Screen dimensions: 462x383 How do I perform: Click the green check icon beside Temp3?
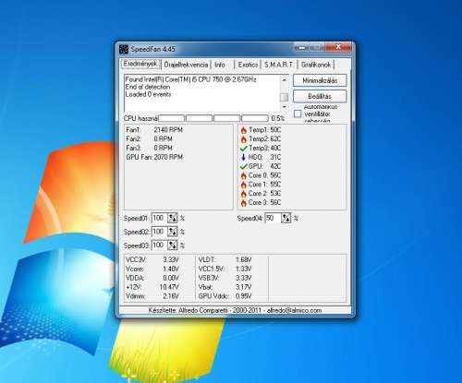244,149
